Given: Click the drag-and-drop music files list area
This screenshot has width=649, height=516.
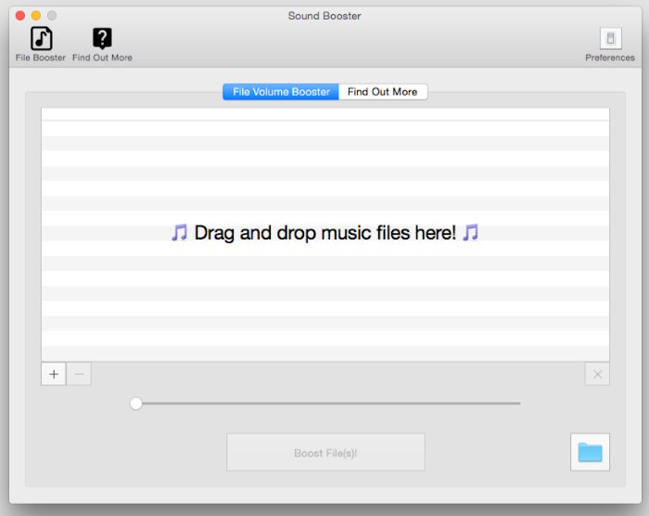Looking at the screenshot, I should 325,235.
